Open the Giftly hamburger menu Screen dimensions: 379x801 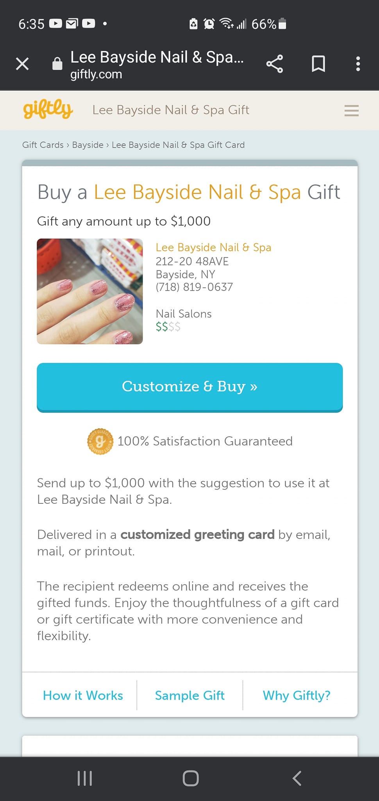click(352, 110)
